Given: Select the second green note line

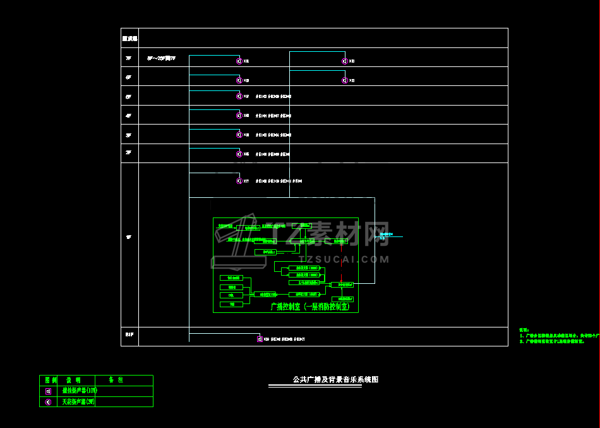Looking at the screenshot, I should (x=552, y=341).
